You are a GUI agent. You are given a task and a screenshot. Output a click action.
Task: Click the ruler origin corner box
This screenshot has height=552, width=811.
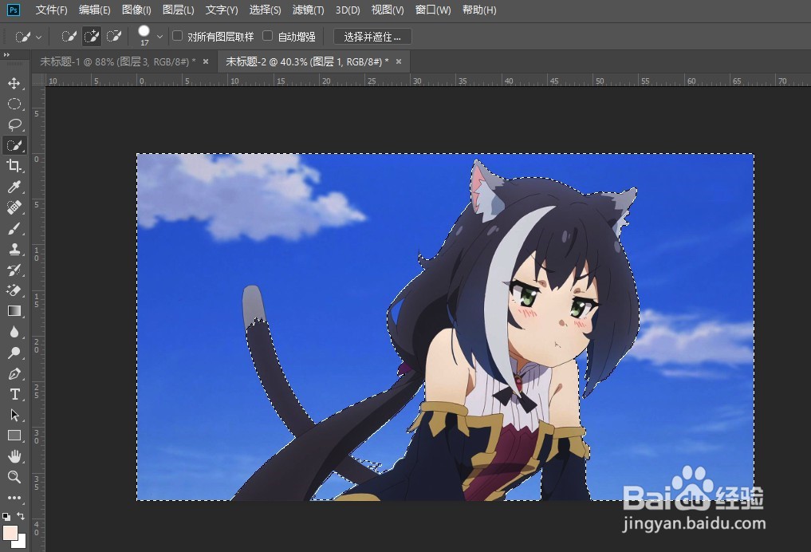pos(38,81)
